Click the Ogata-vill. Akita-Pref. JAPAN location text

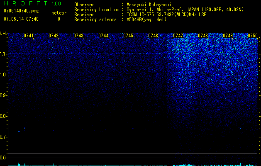click(185, 10)
